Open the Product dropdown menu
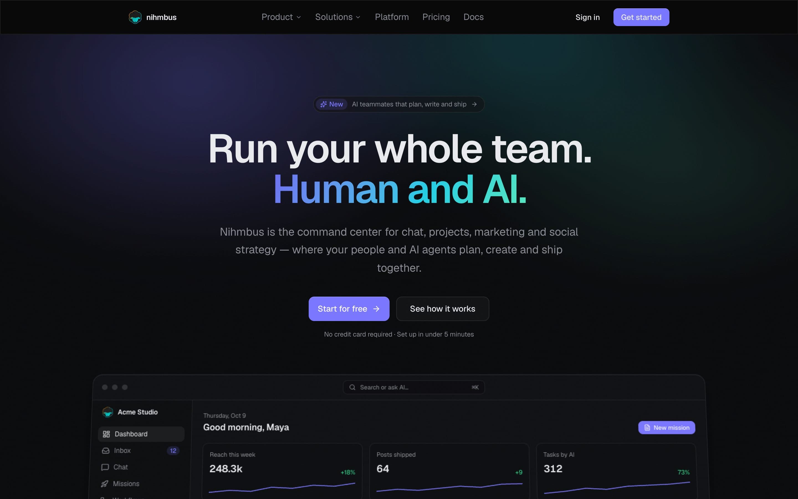Viewport: 798px width, 499px height. tap(281, 17)
